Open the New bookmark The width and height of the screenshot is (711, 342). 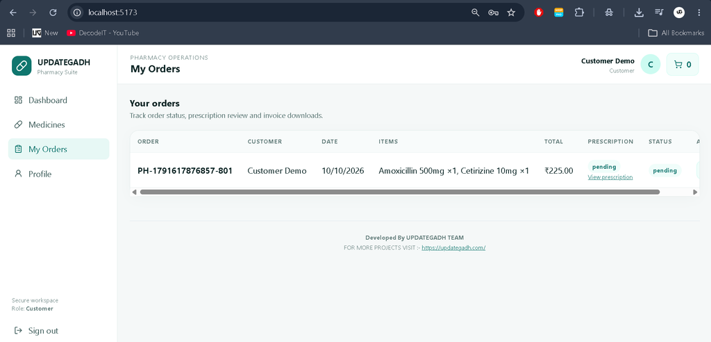tap(45, 33)
